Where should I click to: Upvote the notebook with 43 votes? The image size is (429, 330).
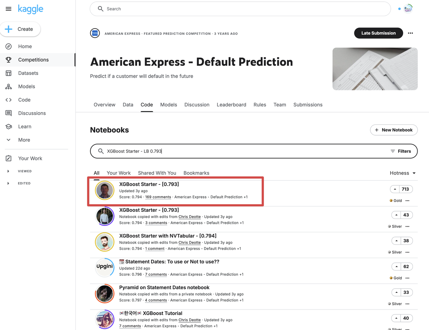pyautogui.click(x=396, y=215)
